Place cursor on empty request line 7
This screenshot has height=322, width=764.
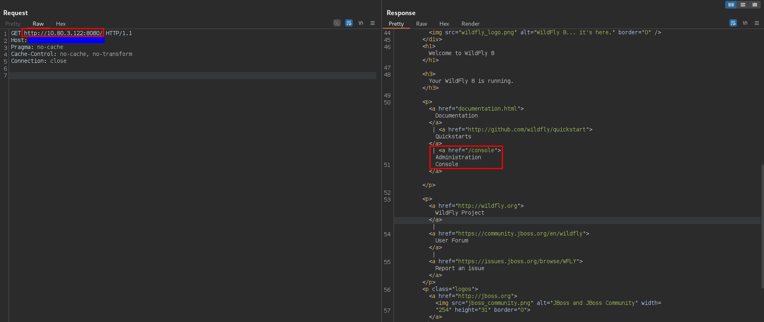(x=193, y=76)
